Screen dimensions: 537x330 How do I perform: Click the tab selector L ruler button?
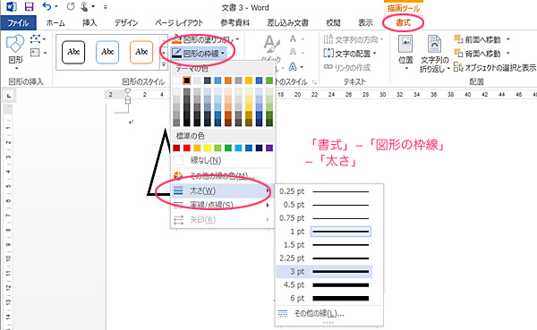coord(9,96)
